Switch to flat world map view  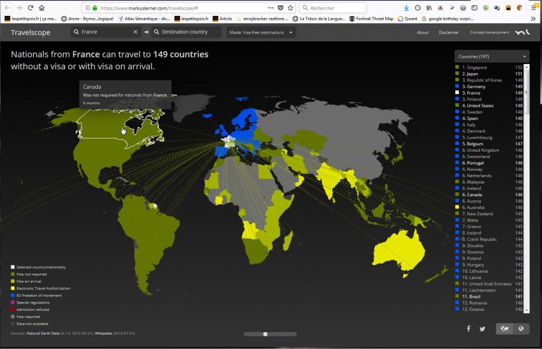tap(505, 329)
